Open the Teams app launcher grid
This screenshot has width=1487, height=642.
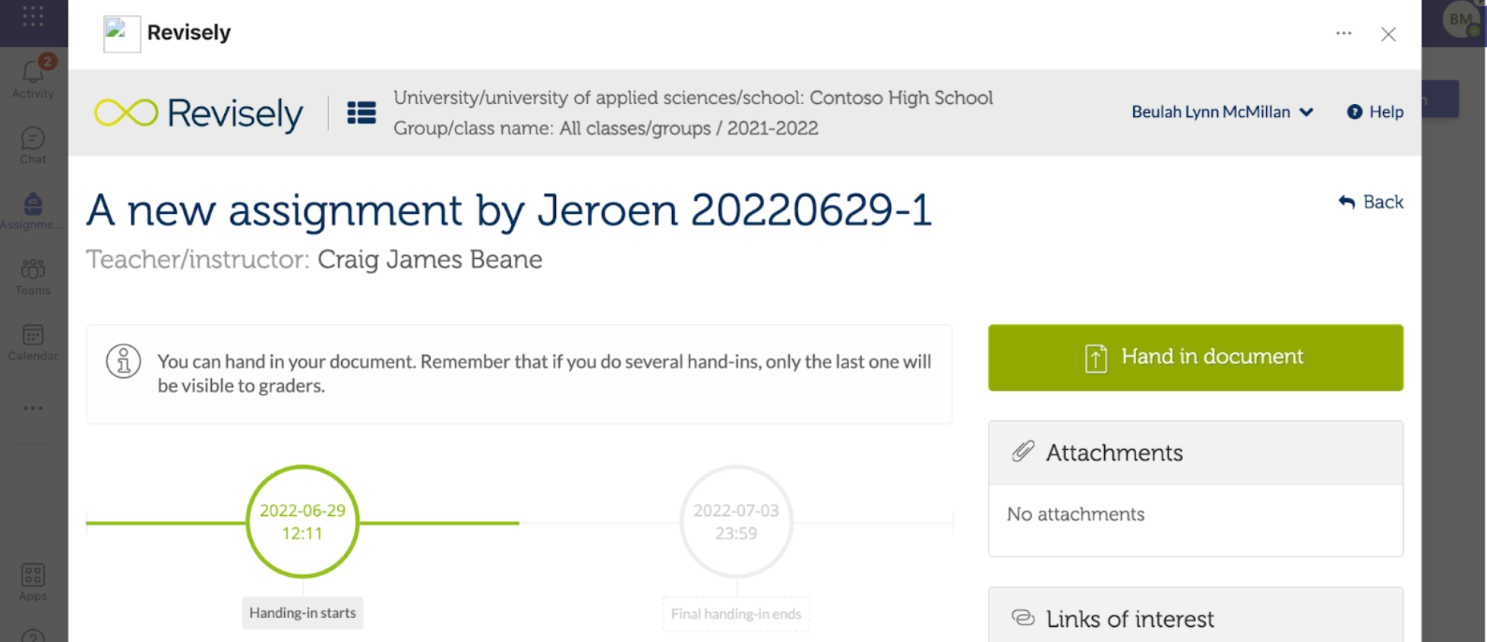(x=33, y=16)
